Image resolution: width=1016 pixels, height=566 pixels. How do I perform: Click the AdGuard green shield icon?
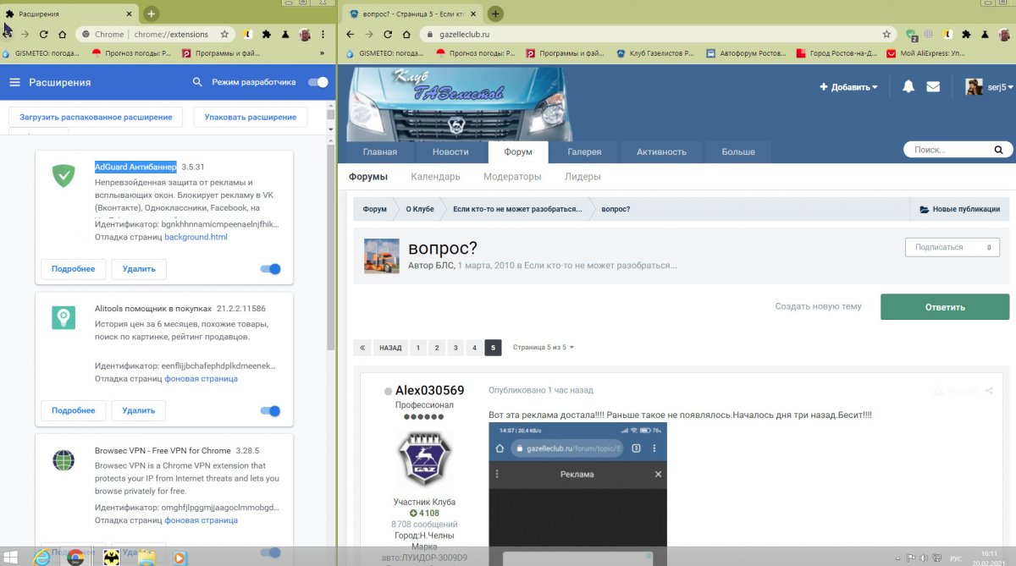click(x=63, y=176)
